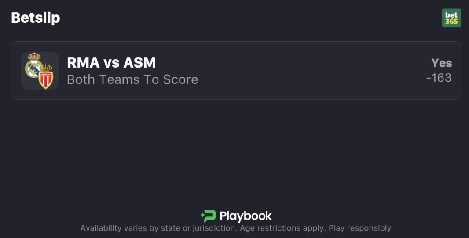469x238 pixels.
Task: Click the -163 odds value
Action: [439, 78]
